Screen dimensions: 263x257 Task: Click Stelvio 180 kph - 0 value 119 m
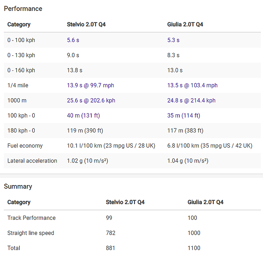point(85,131)
